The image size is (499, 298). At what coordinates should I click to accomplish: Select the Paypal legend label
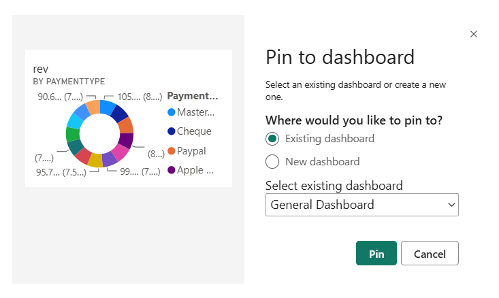(191, 151)
